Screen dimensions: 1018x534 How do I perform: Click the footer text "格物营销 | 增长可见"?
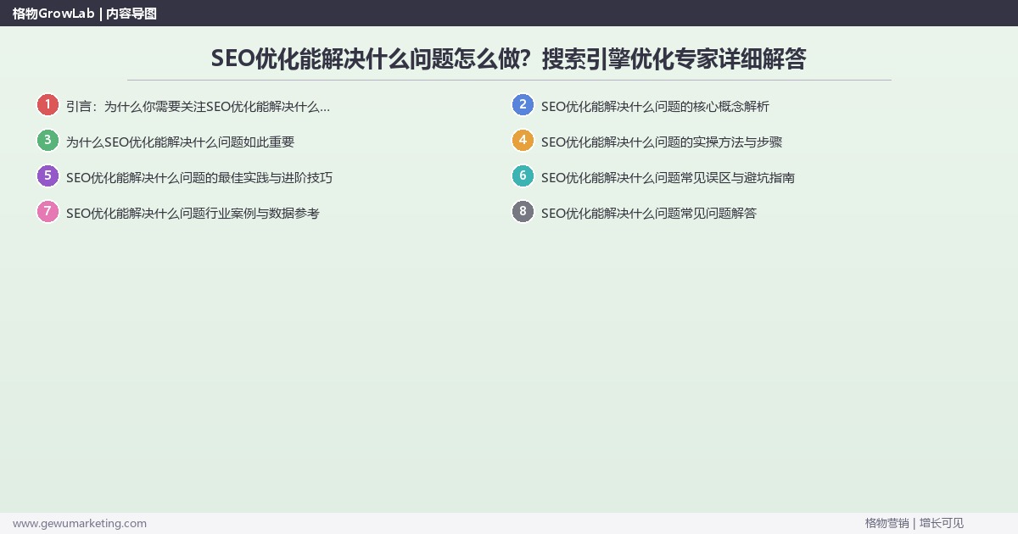tap(915, 524)
